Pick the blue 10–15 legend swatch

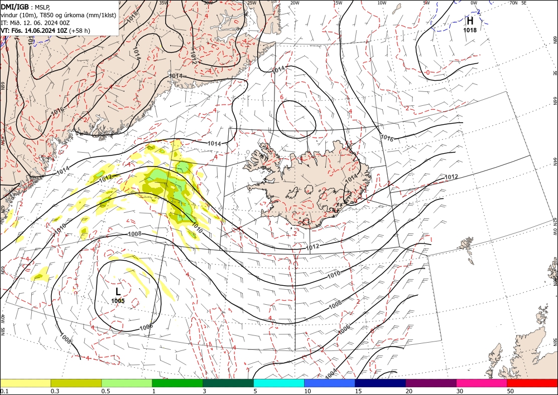click(x=330, y=383)
